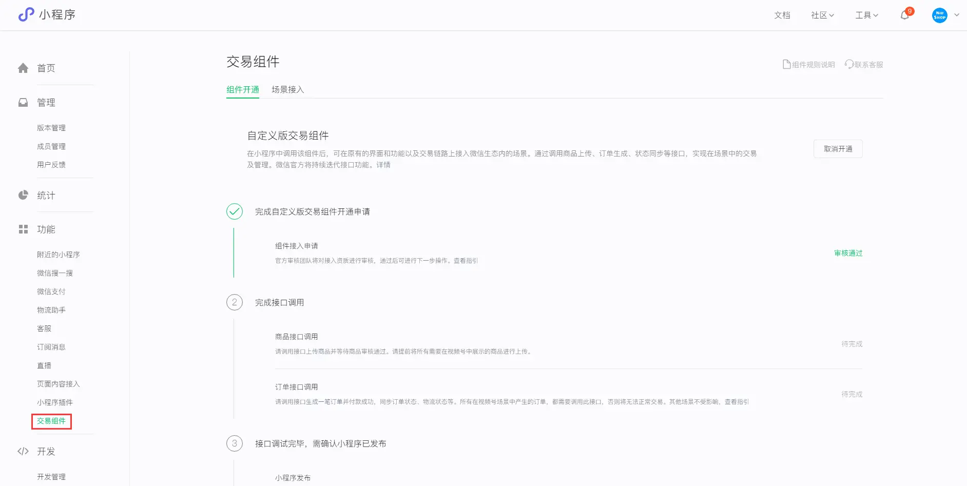The height and width of the screenshot is (486, 967).
Task: Click the 取消开通 button
Action: (x=838, y=149)
